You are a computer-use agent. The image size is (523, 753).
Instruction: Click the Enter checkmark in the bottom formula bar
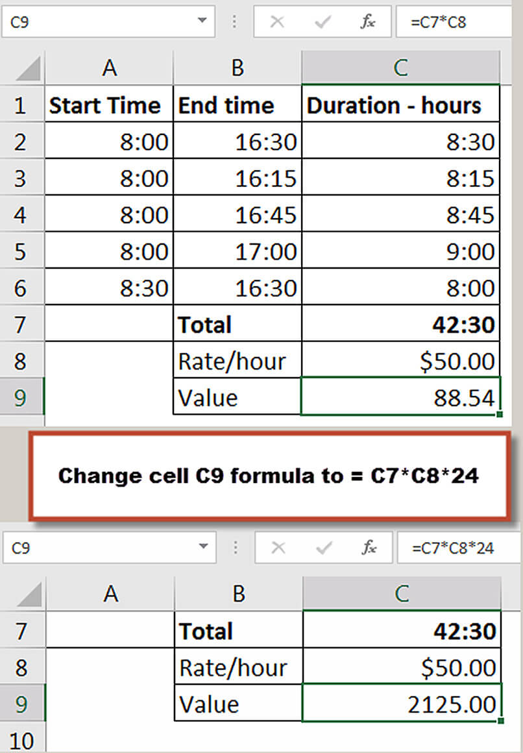324,547
